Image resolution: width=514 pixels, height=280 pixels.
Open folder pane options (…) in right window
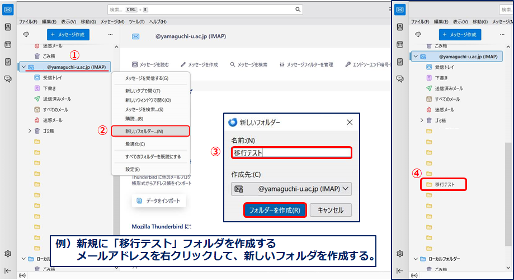502,35
